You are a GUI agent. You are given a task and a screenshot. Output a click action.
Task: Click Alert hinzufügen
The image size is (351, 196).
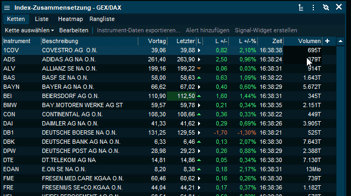207,30
